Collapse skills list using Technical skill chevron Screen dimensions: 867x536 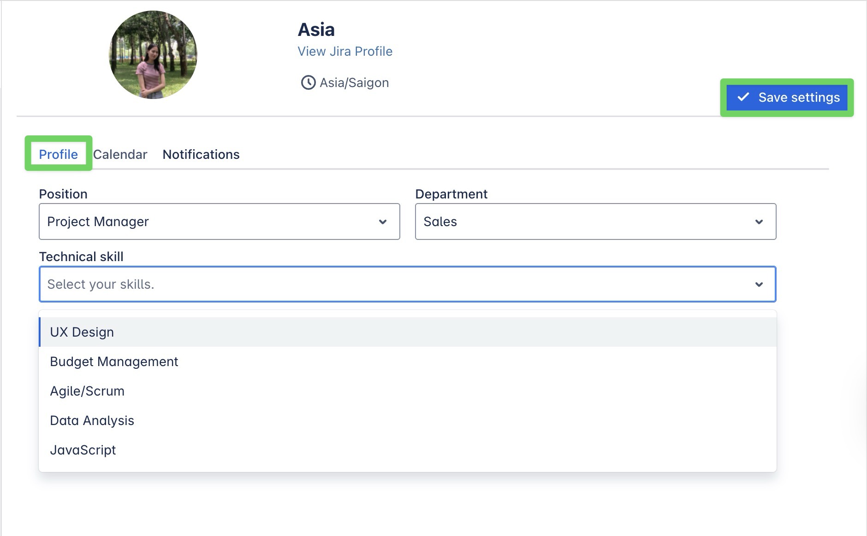click(759, 285)
